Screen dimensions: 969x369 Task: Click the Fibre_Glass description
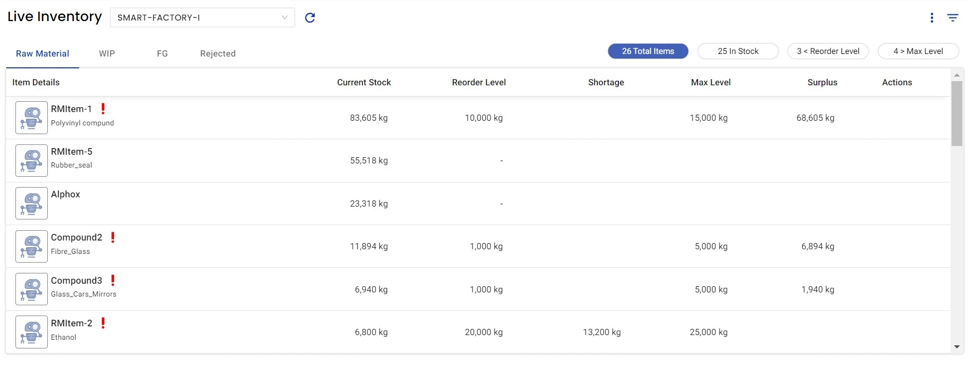[70, 251]
